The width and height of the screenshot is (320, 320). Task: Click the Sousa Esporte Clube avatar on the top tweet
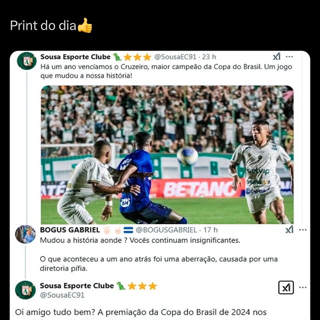(x=26, y=61)
